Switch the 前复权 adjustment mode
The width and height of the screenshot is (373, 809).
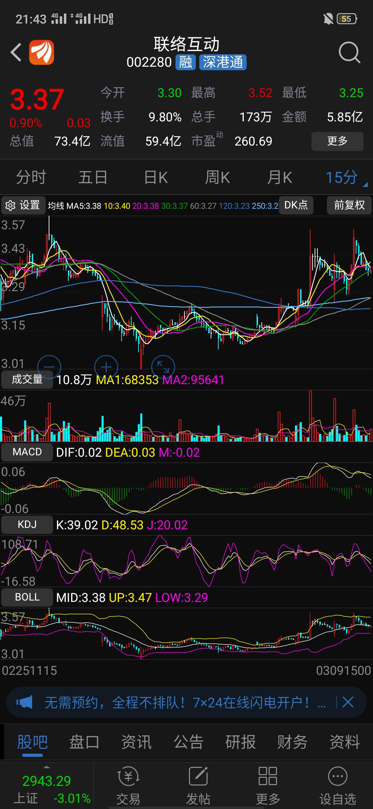point(349,205)
